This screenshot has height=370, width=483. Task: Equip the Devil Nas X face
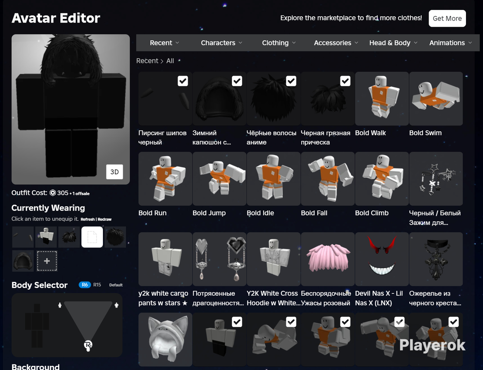382,259
